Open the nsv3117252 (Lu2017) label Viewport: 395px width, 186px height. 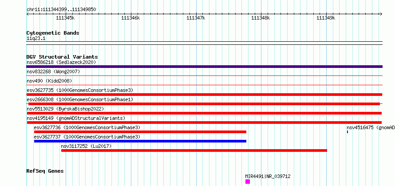86,146
